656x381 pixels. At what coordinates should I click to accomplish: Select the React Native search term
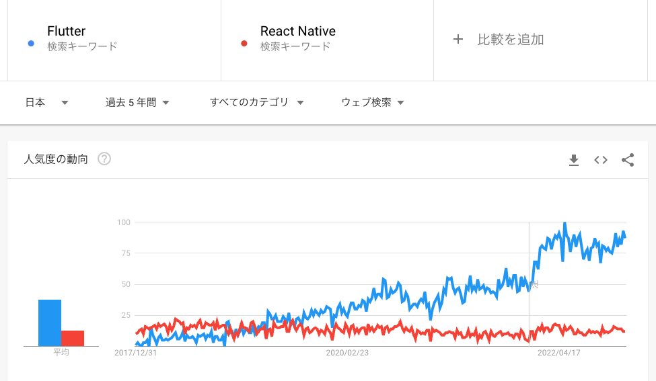297,32
